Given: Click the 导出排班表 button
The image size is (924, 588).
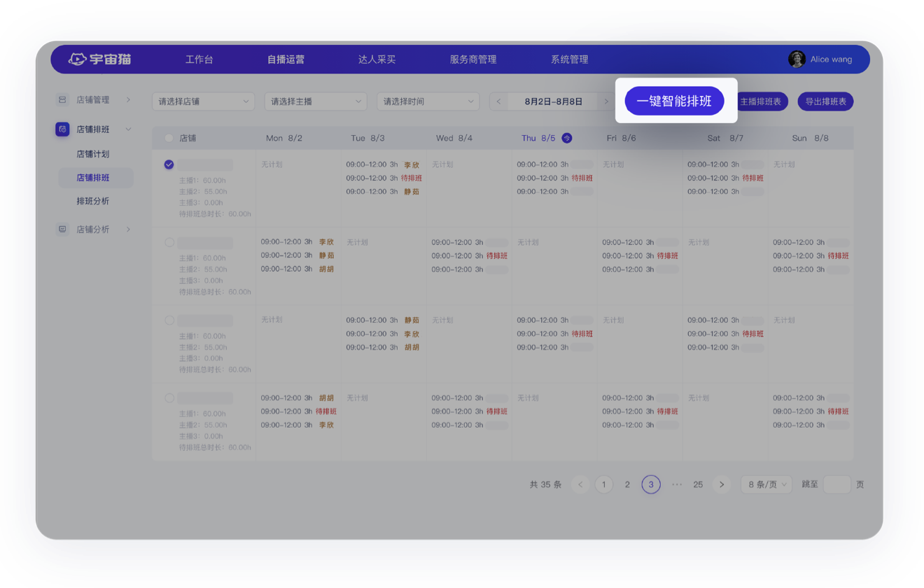Looking at the screenshot, I should (825, 101).
